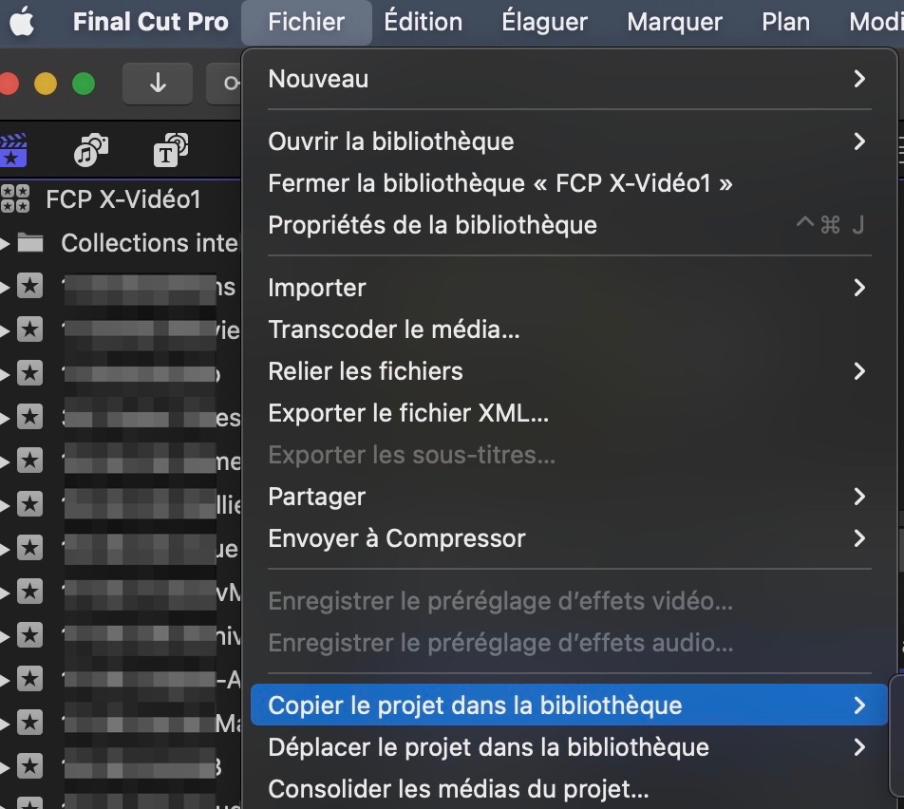Expand the Collections intelligentes folder triangle

[x=5, y=243]
